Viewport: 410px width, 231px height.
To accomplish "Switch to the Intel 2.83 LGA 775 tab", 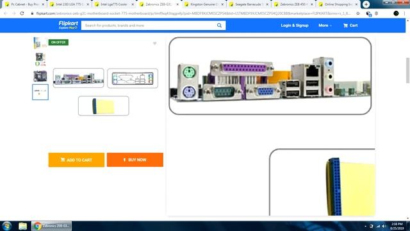I will point(69,4).
